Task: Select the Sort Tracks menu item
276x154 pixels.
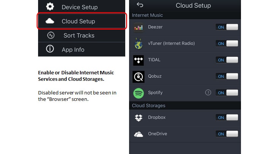Action: pyautogui.click(x=82, y=35)
